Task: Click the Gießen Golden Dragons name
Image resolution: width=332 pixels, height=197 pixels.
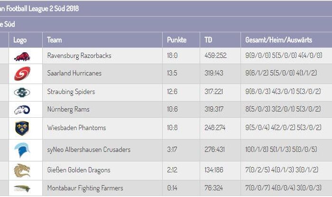Action: (x=79, y=170)
